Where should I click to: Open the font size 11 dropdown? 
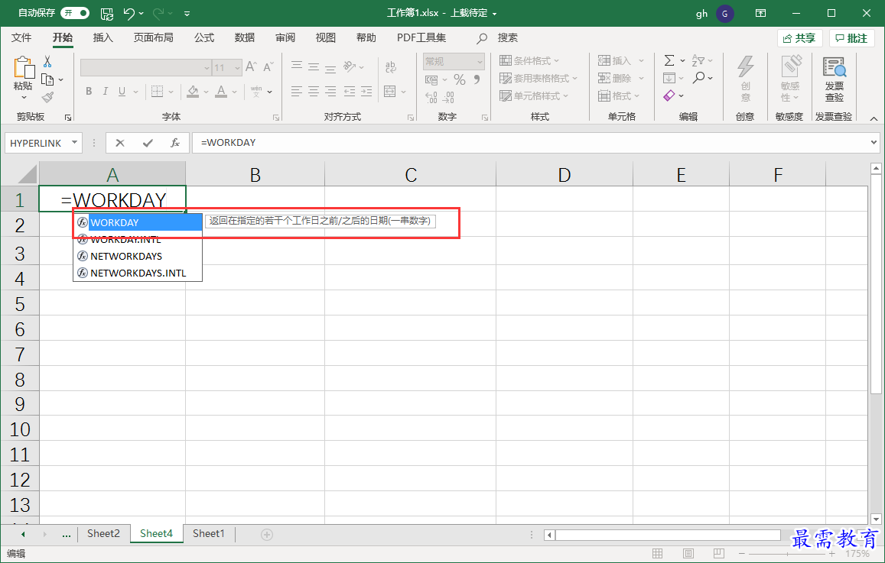(x=238, y=68)
